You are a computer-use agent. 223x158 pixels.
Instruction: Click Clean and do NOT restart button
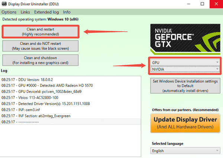(41, 46)
